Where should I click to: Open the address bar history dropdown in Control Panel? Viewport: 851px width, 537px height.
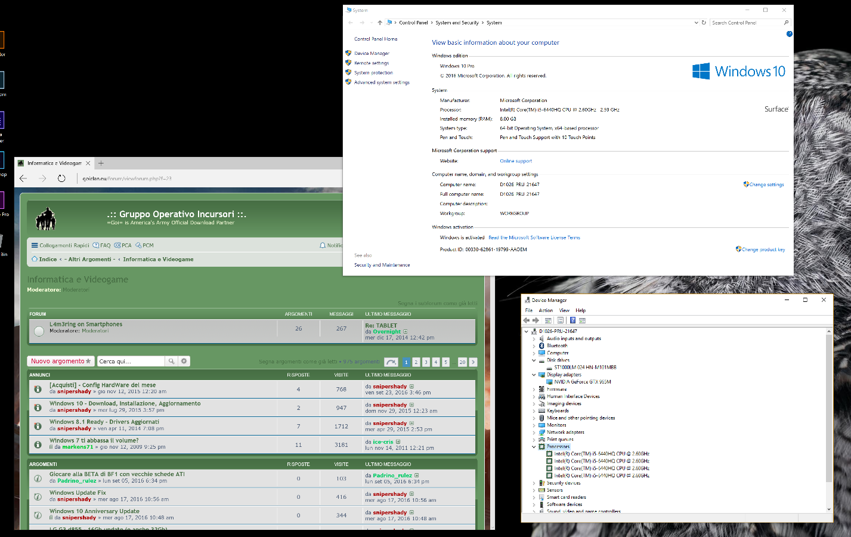pyautogui.click(x=696, y=23)
